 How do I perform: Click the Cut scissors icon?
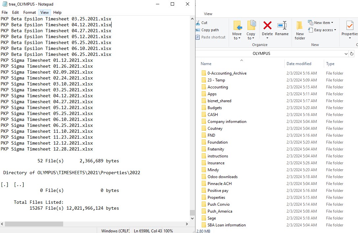pyautogui.click(x=198, y=23)
